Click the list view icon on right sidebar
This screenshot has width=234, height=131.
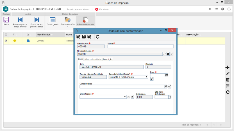pyautogui.click(x=228, y=86)
